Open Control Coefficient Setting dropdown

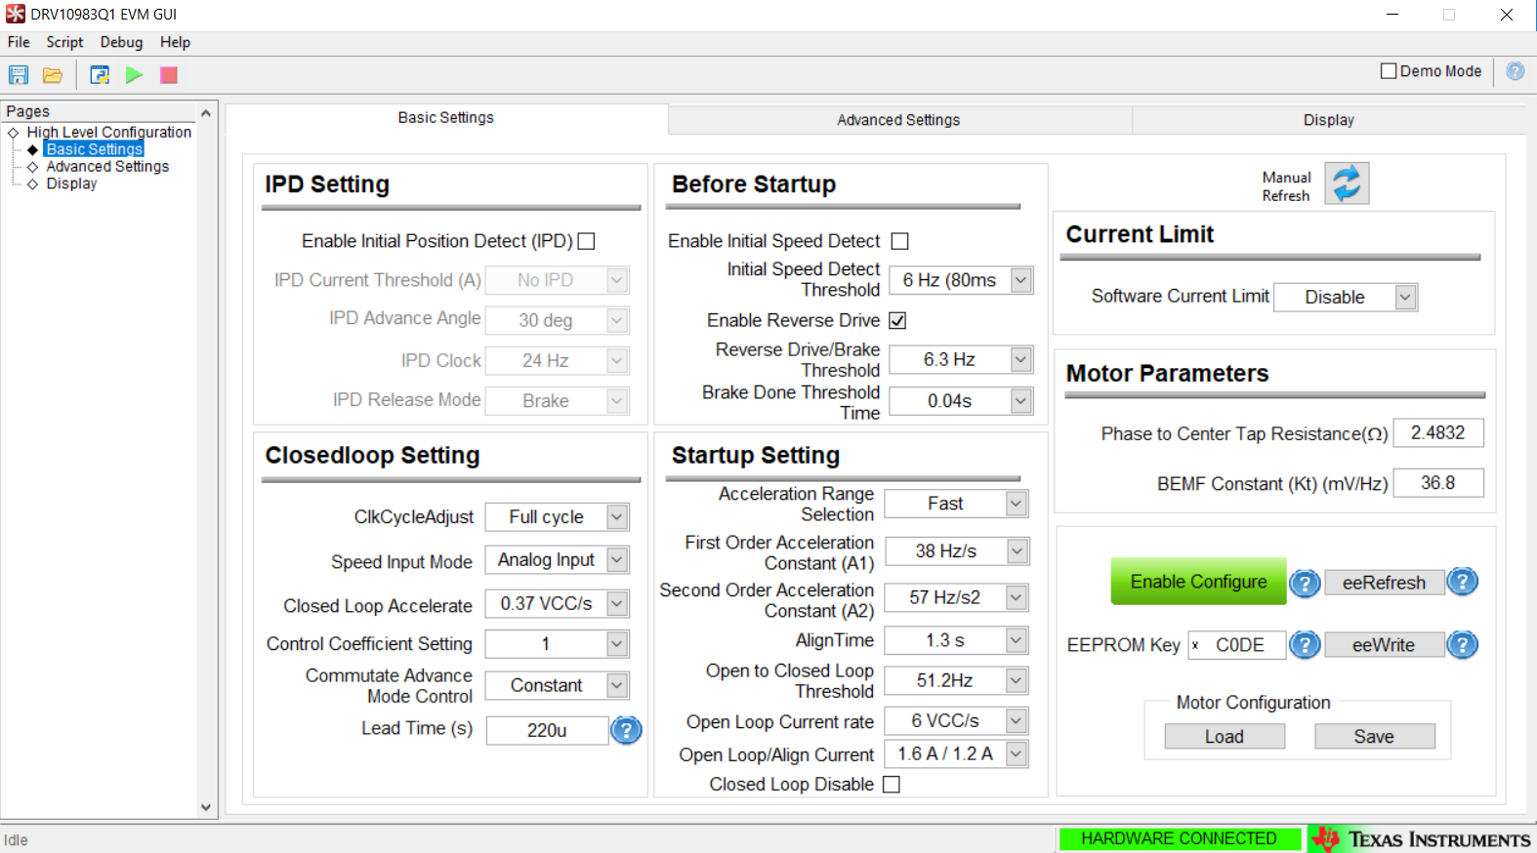(x=558, y=644)
